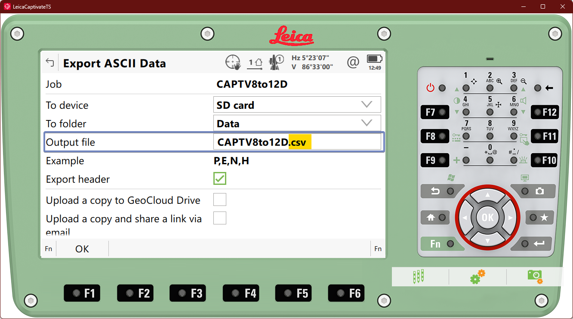Open the To folder dropdown
This screenshot has width=573, height=319.
click(297, 123)
